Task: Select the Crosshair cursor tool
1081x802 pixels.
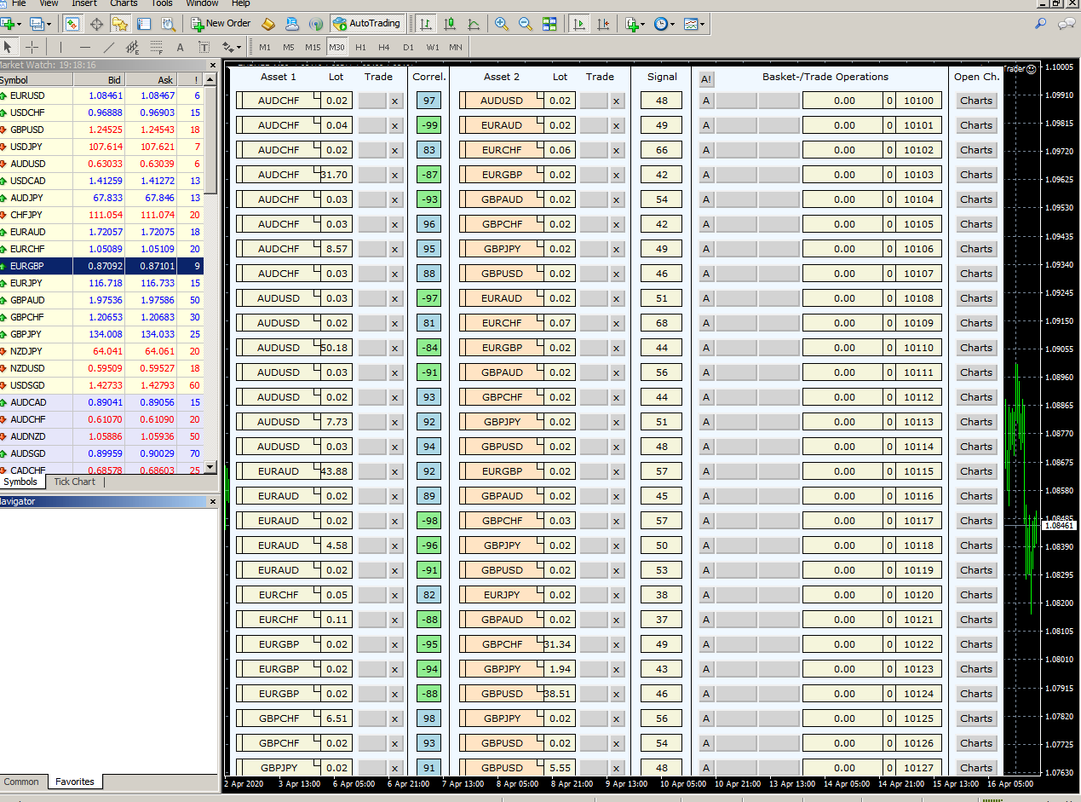Action: point(32,47)
